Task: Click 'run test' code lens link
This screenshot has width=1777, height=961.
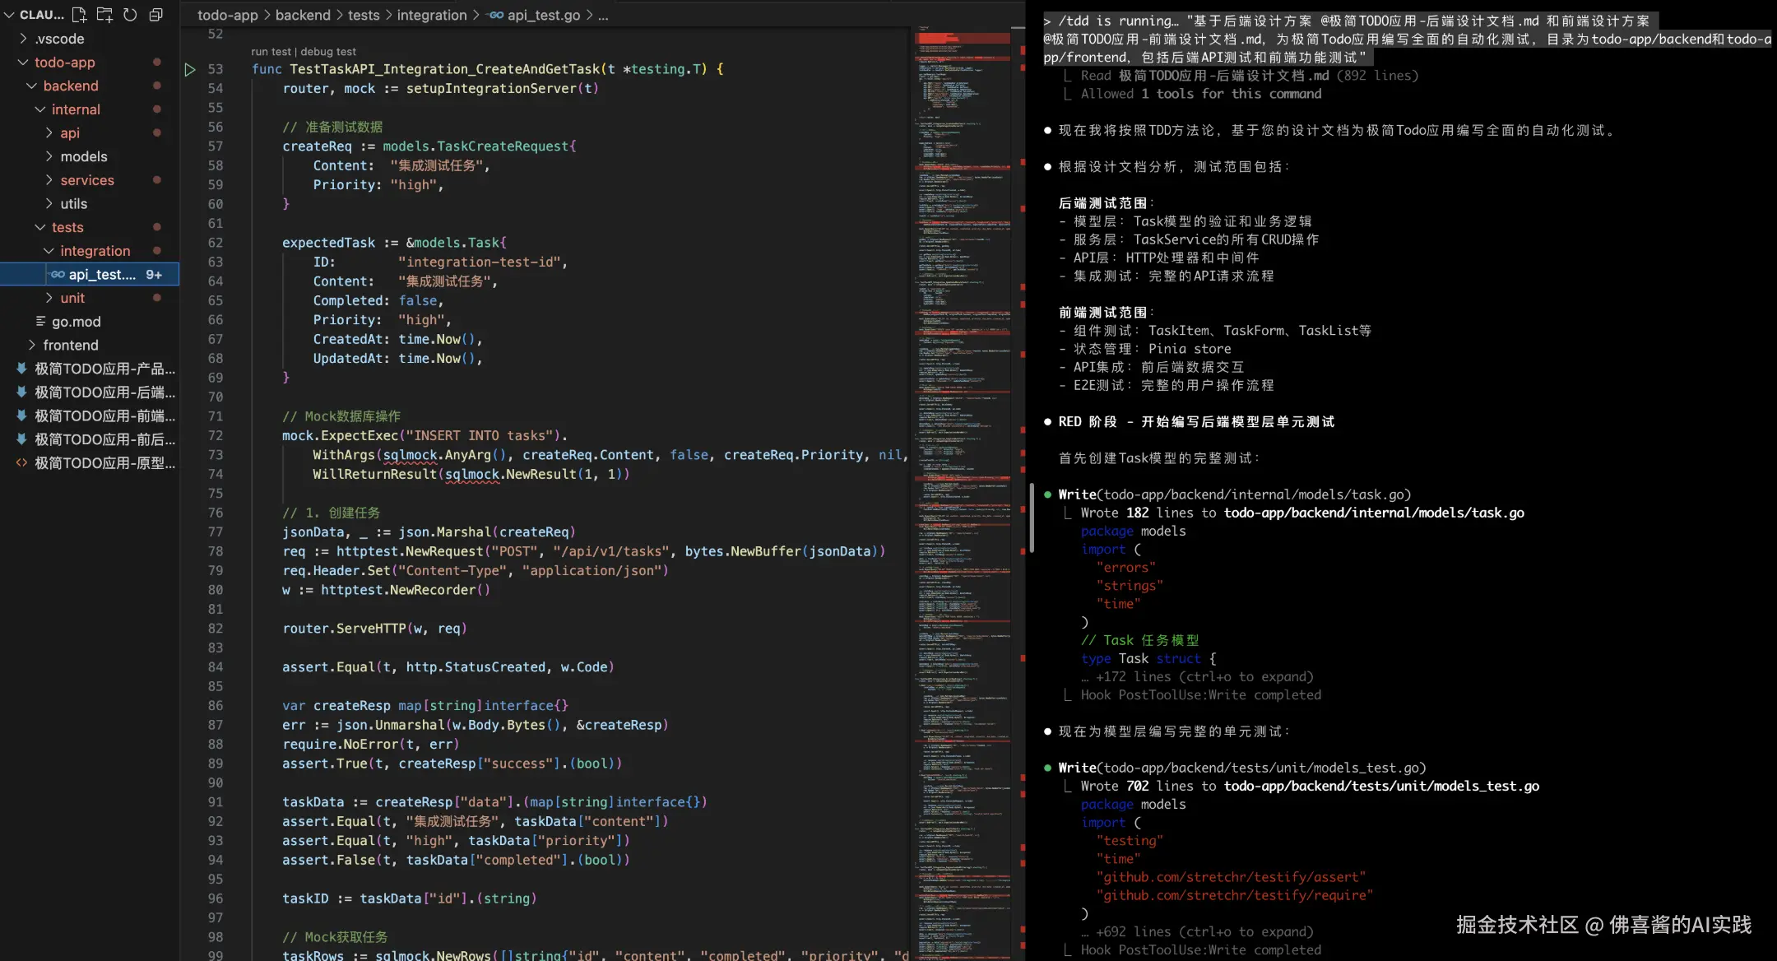Action: (x=271, y=51)
